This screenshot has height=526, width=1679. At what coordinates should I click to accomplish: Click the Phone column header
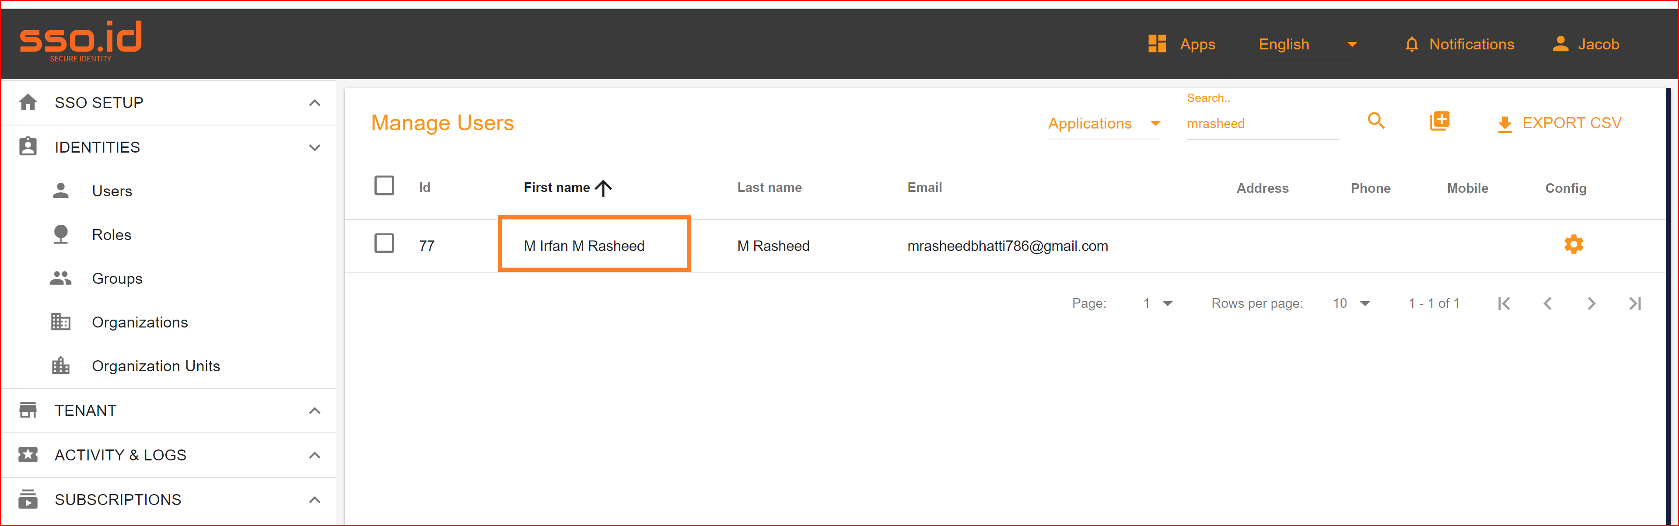1370,188
